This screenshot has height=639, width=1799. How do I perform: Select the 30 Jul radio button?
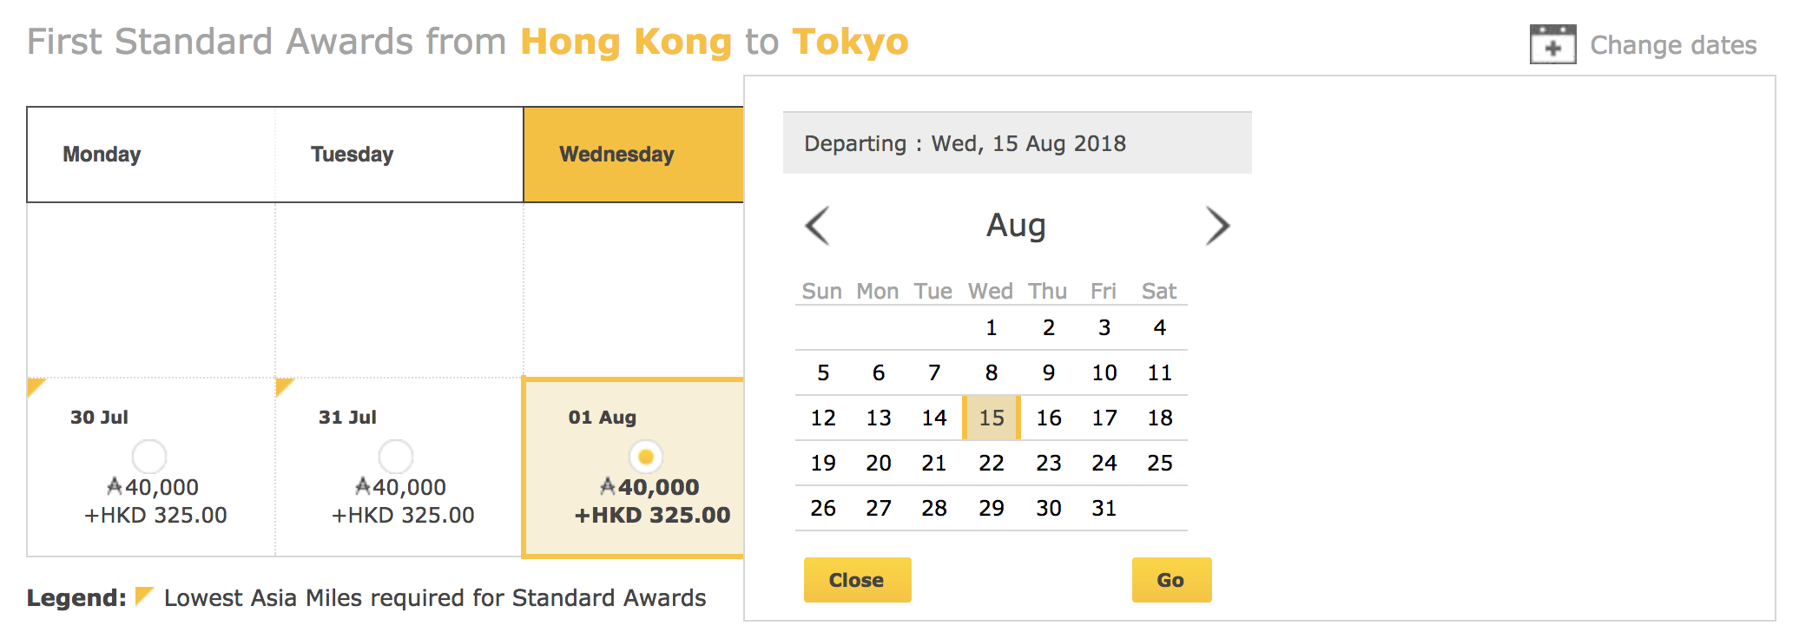coord(149,457)
